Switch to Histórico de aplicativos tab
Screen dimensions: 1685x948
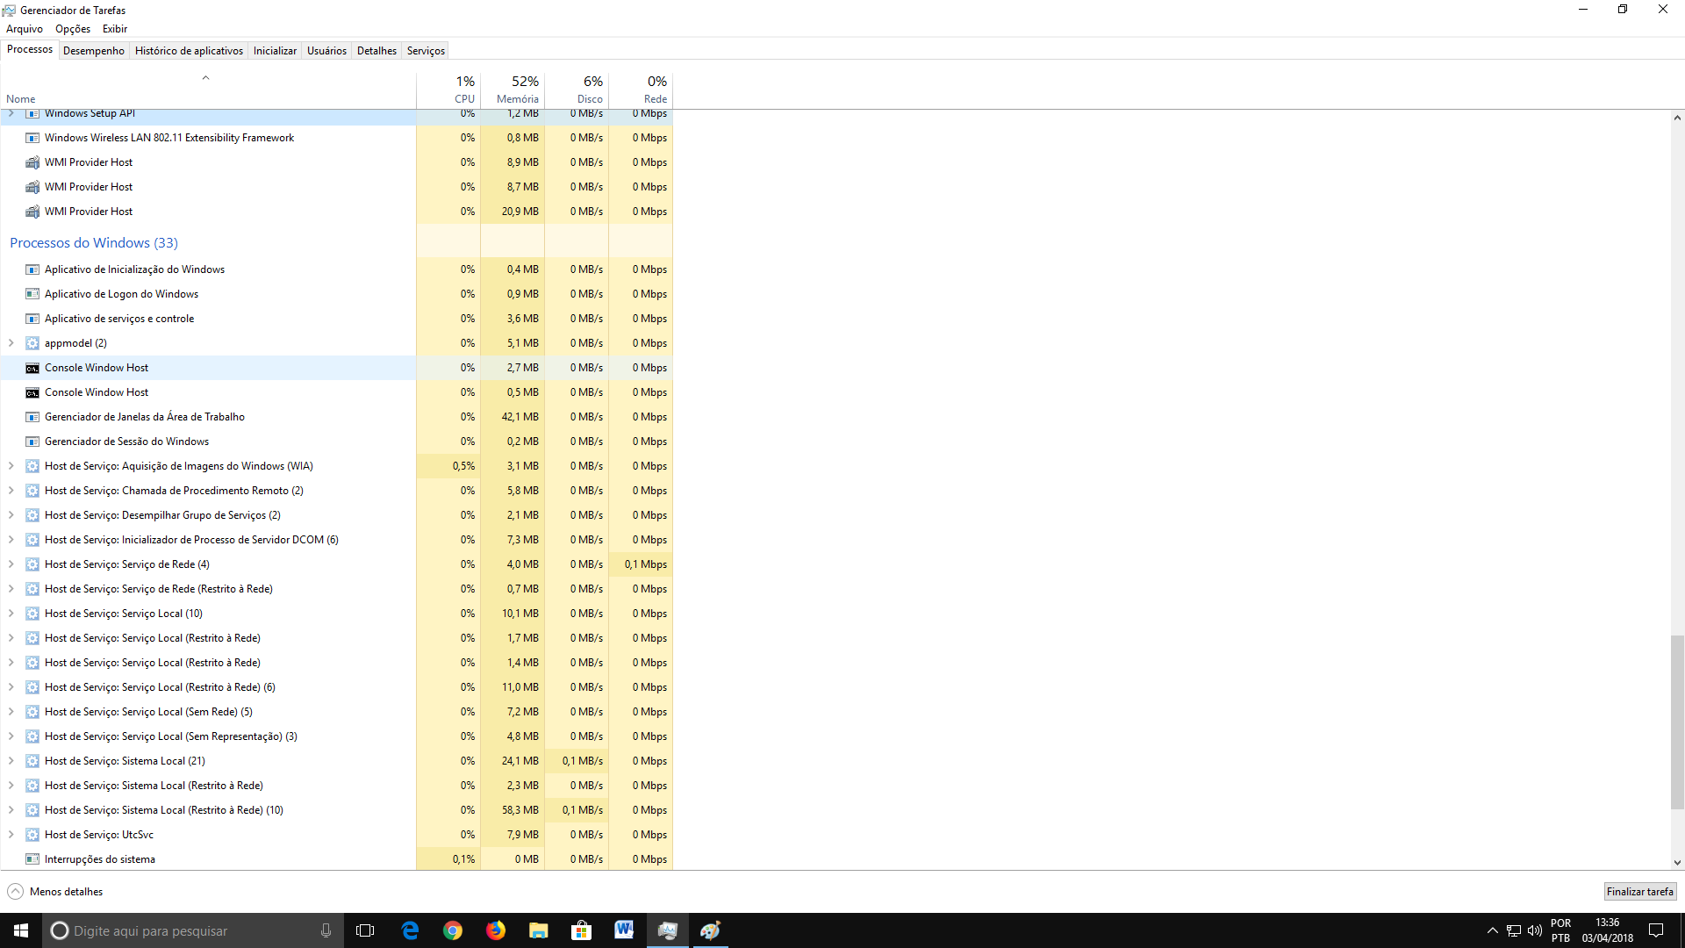[189, 51]
